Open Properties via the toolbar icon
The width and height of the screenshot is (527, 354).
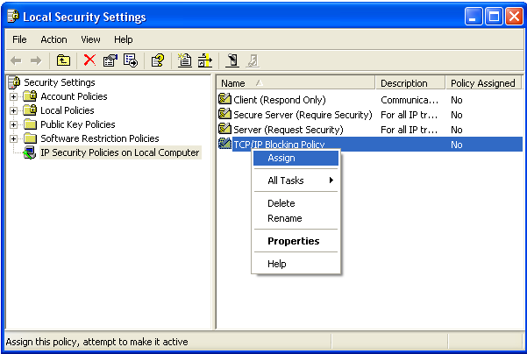point(110,60)
